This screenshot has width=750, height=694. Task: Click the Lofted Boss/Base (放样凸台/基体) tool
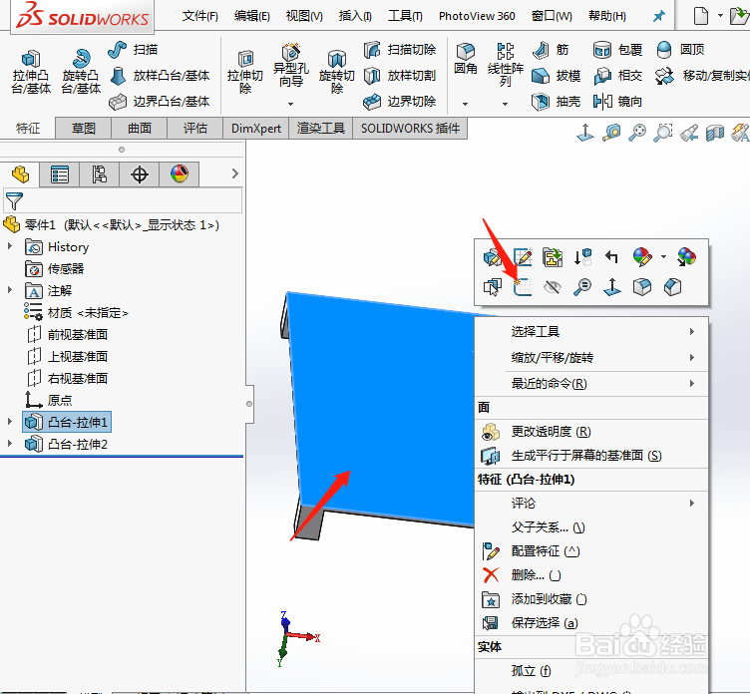(160, 76)
